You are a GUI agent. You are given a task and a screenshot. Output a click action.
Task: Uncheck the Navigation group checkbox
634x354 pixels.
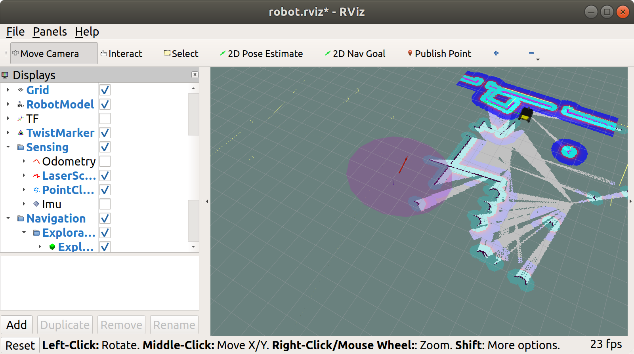coord(105,219)
